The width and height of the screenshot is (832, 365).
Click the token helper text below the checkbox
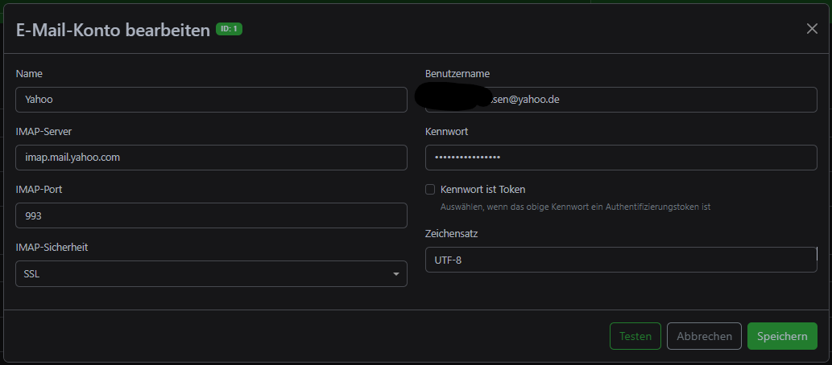point(575,207)
